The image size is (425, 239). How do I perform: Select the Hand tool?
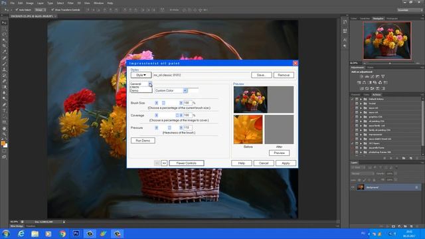(4, 128)
